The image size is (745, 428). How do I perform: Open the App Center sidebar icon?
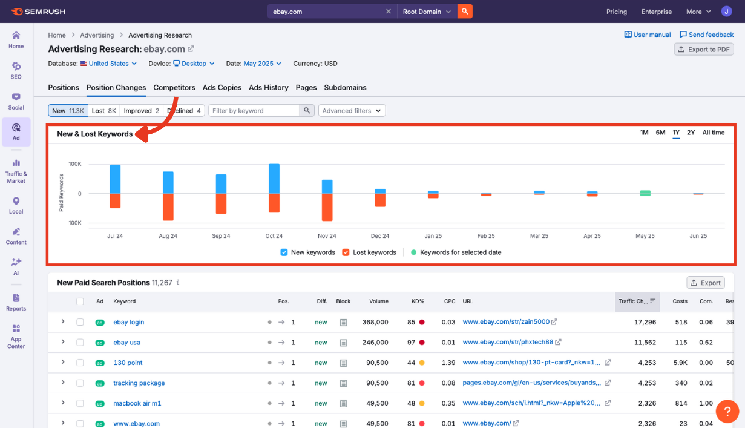tap(15, 333)
